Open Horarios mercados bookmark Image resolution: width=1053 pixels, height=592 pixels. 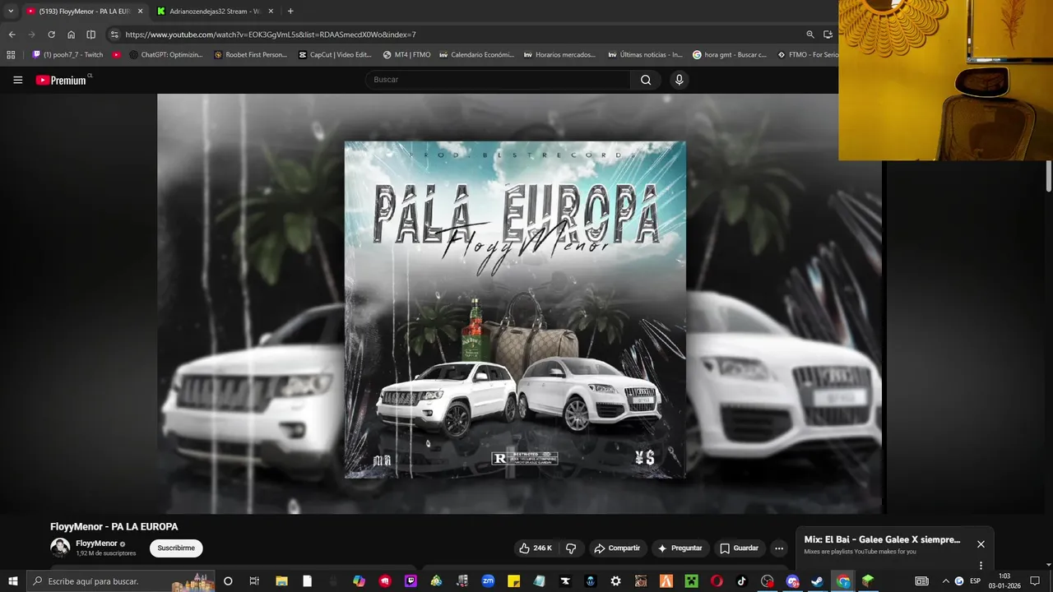(560, 55)
